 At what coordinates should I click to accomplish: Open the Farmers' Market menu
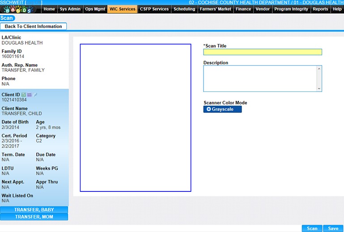point(216,9)
